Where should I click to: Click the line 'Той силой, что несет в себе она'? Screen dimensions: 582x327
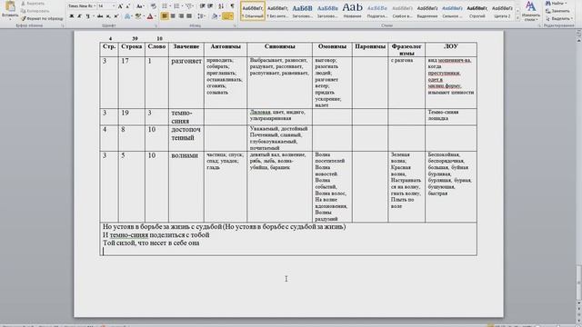151,243
